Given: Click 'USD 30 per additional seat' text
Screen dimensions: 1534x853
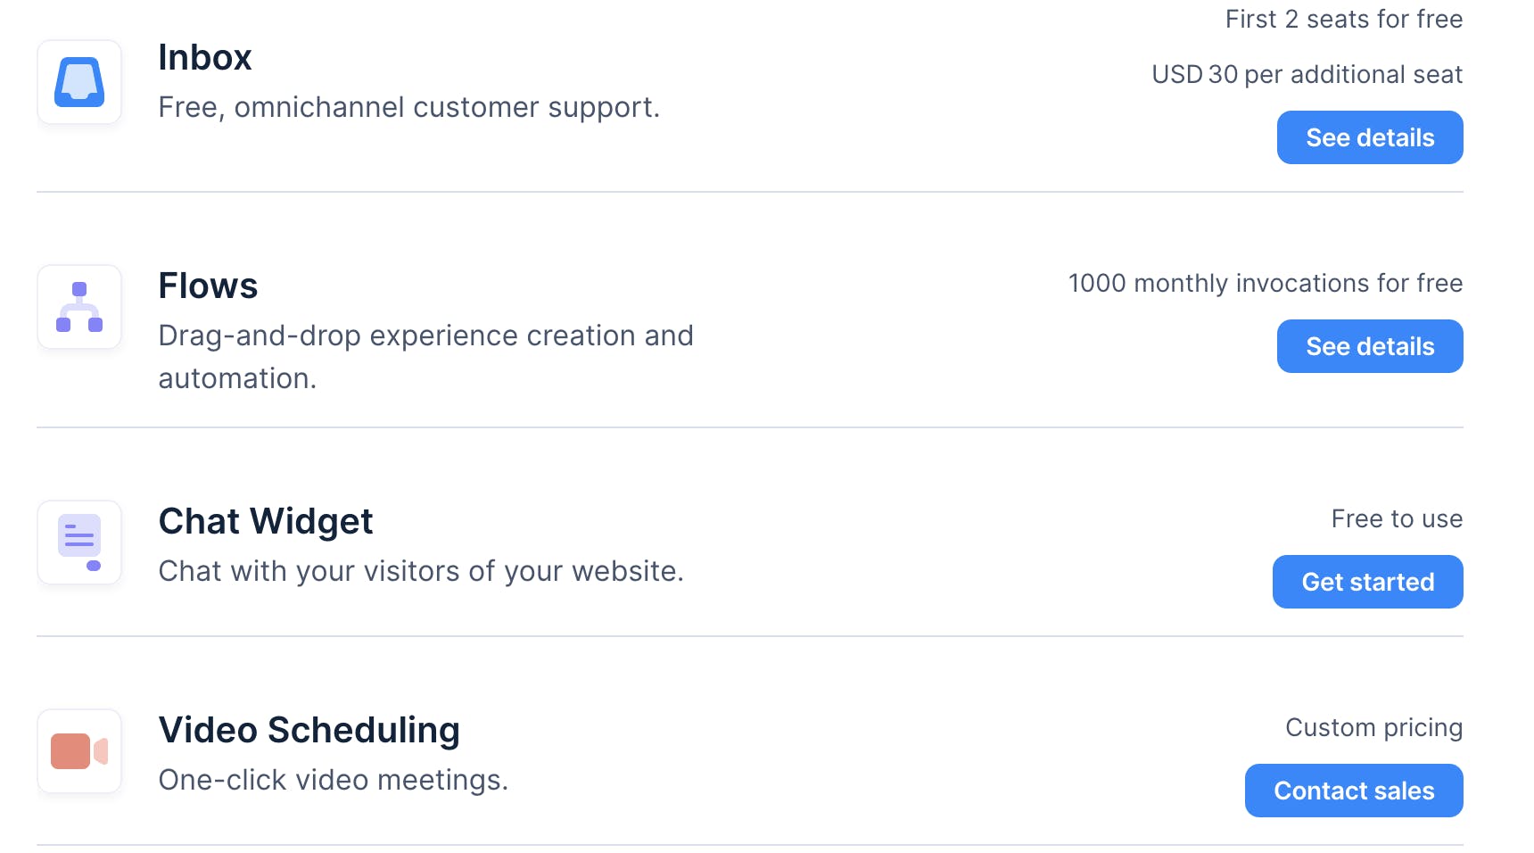Looking at the screenshot, I should coord(1307,74).
